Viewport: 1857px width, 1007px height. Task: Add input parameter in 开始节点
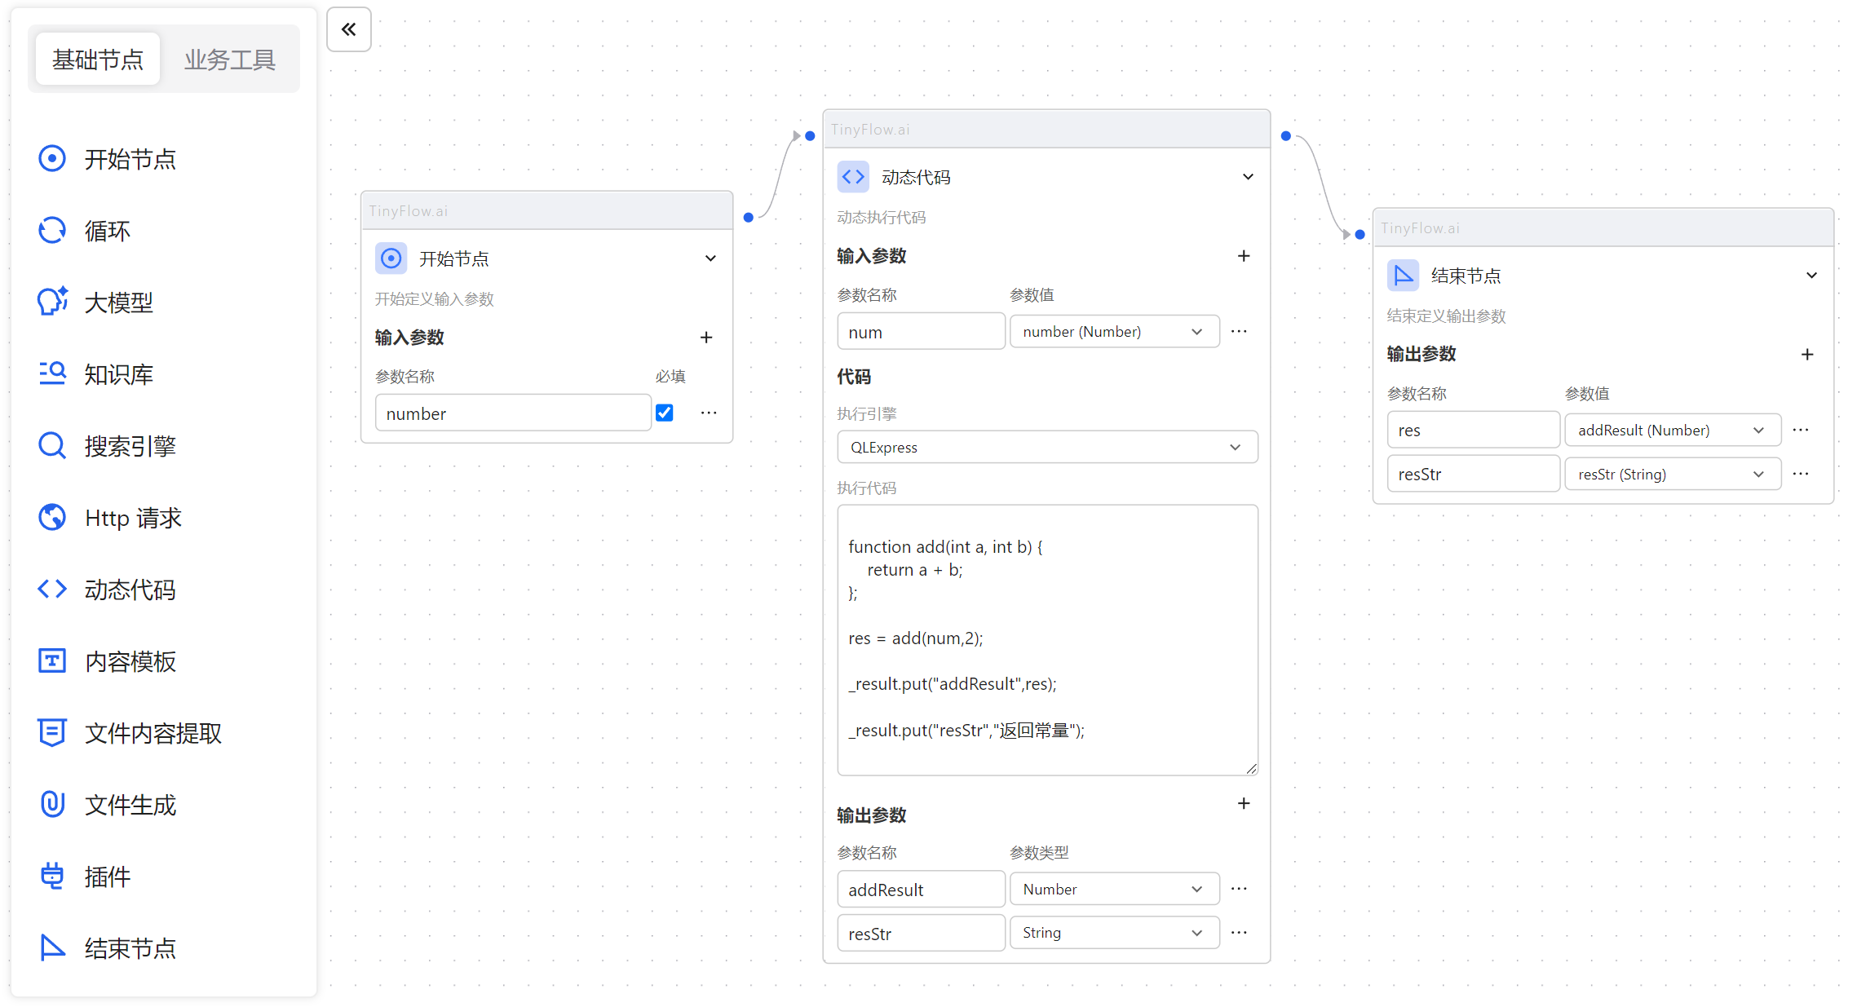(x=706, y=337)
